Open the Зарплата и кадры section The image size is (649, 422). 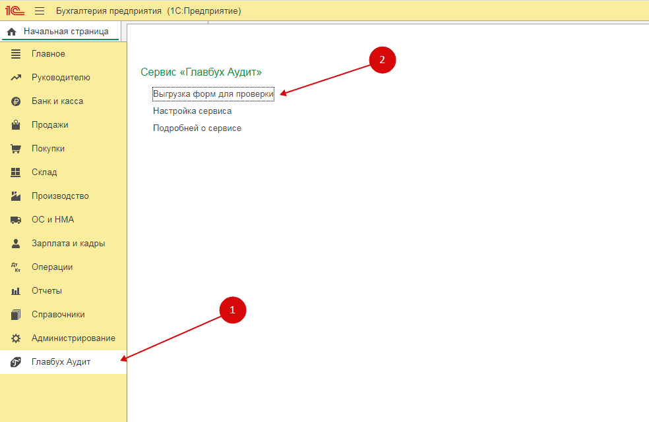pyautogui.click(x=68, y=244)
